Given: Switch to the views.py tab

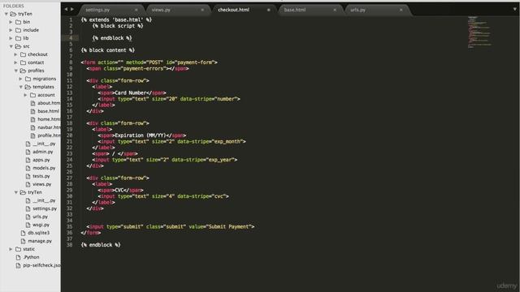Looking at the screenshot, I should coord(161,10).
